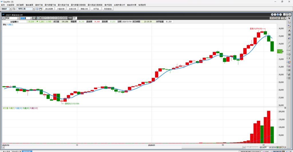Choose the straight line drawing tool
The width and height of the screenshot is (293, 152).
tap(289, 42)
